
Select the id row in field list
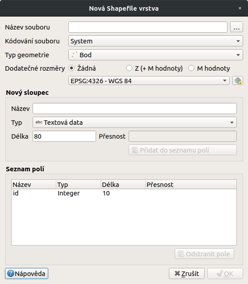[124, 193]
